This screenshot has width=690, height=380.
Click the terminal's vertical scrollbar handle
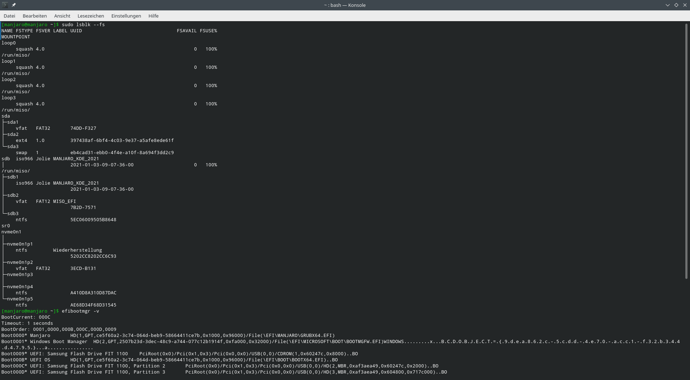click(686, 151)
